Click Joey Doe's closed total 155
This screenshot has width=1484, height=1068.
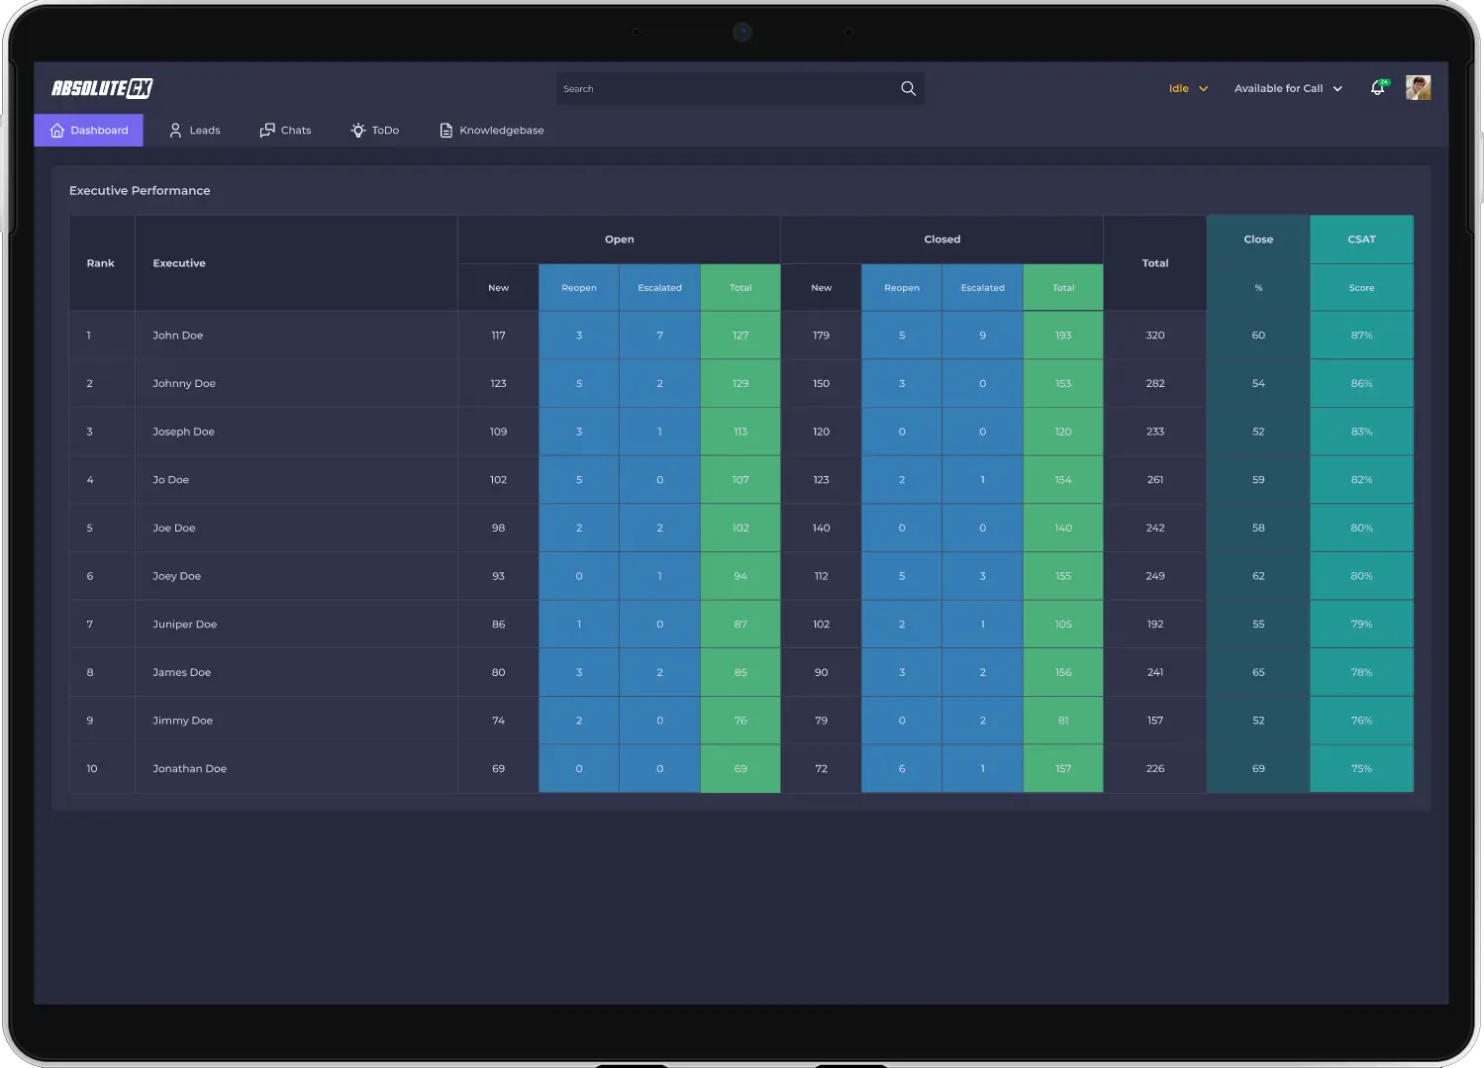click(x=1063, y=576)
